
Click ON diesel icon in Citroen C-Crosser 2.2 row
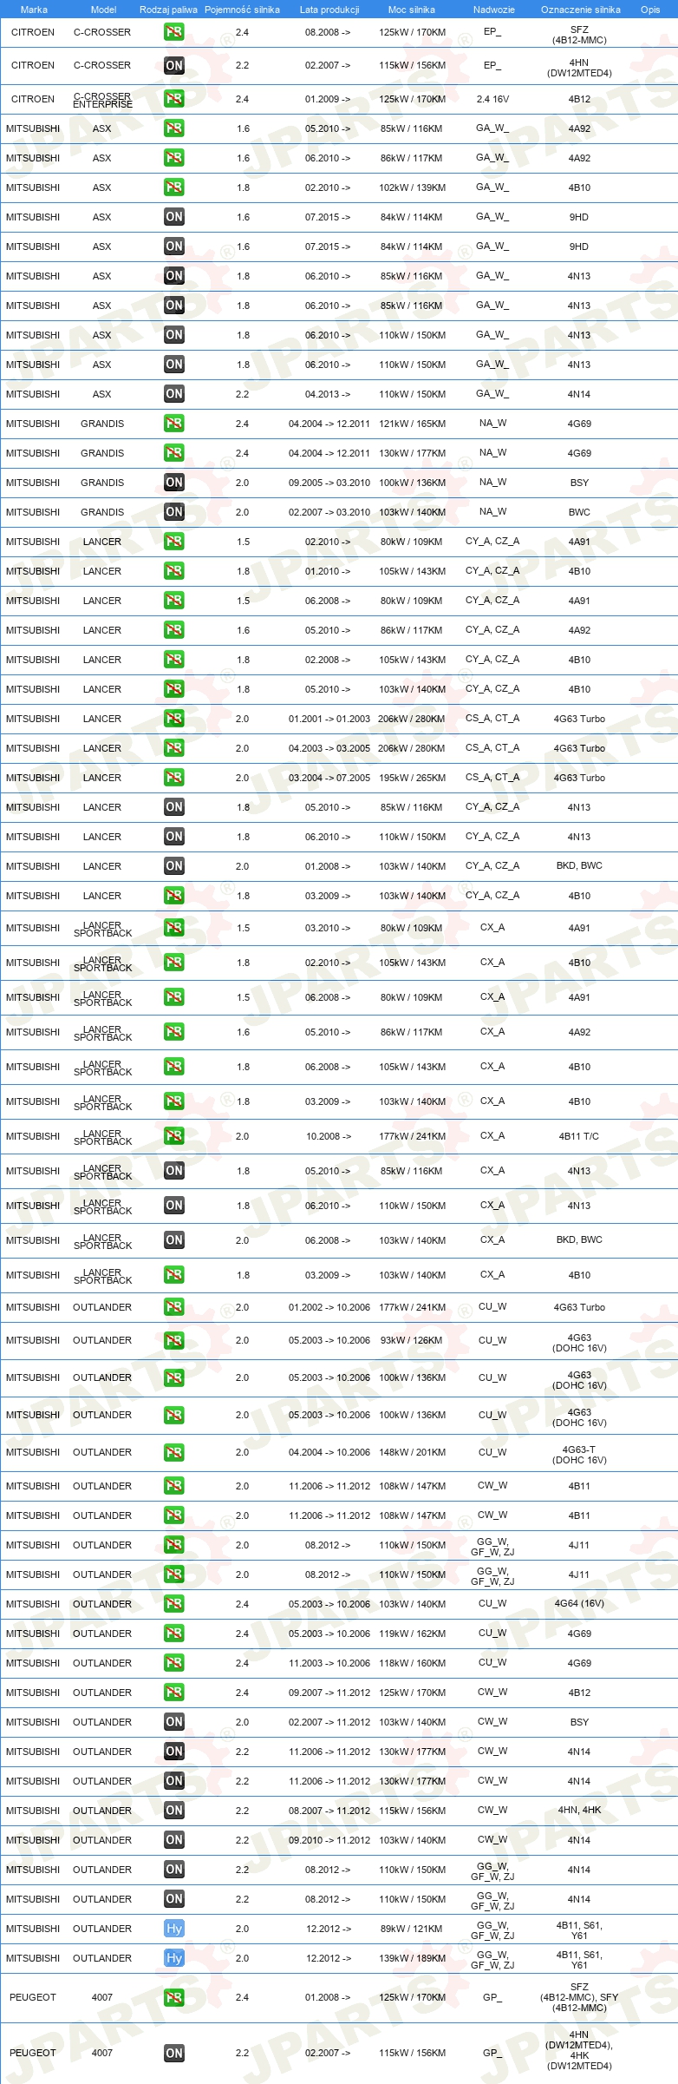[173, 65]
